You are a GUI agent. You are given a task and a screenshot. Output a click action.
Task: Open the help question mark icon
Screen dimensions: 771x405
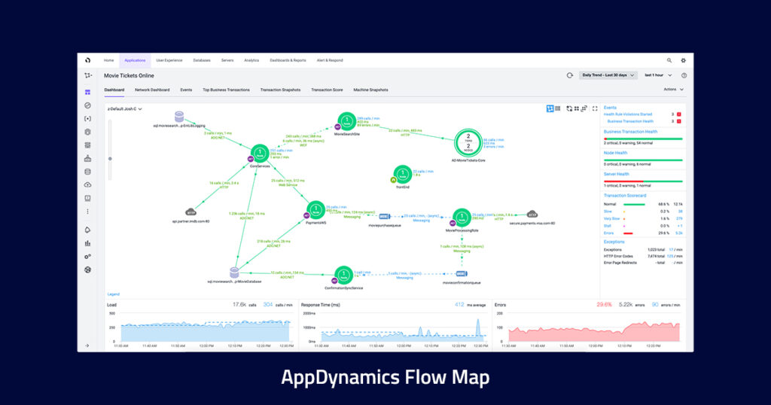(x=684, y=75)
